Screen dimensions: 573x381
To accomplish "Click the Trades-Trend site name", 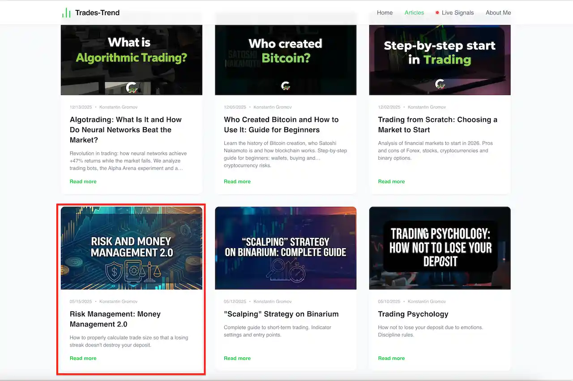I will pos(98,13).
